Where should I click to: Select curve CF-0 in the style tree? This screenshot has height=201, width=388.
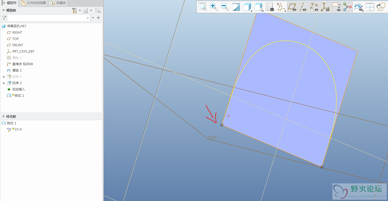coord(18,130)
